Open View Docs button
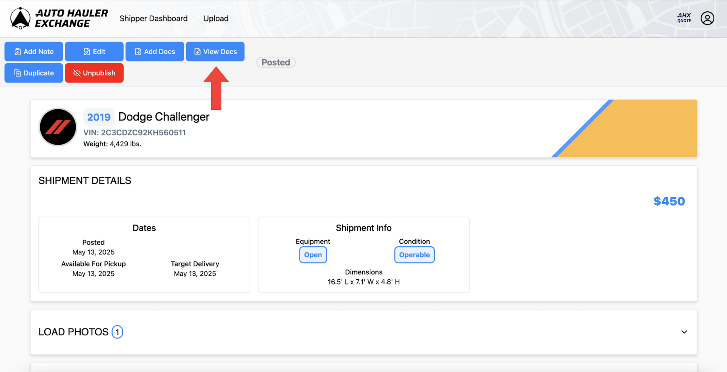727x372 pixels. 215,51
